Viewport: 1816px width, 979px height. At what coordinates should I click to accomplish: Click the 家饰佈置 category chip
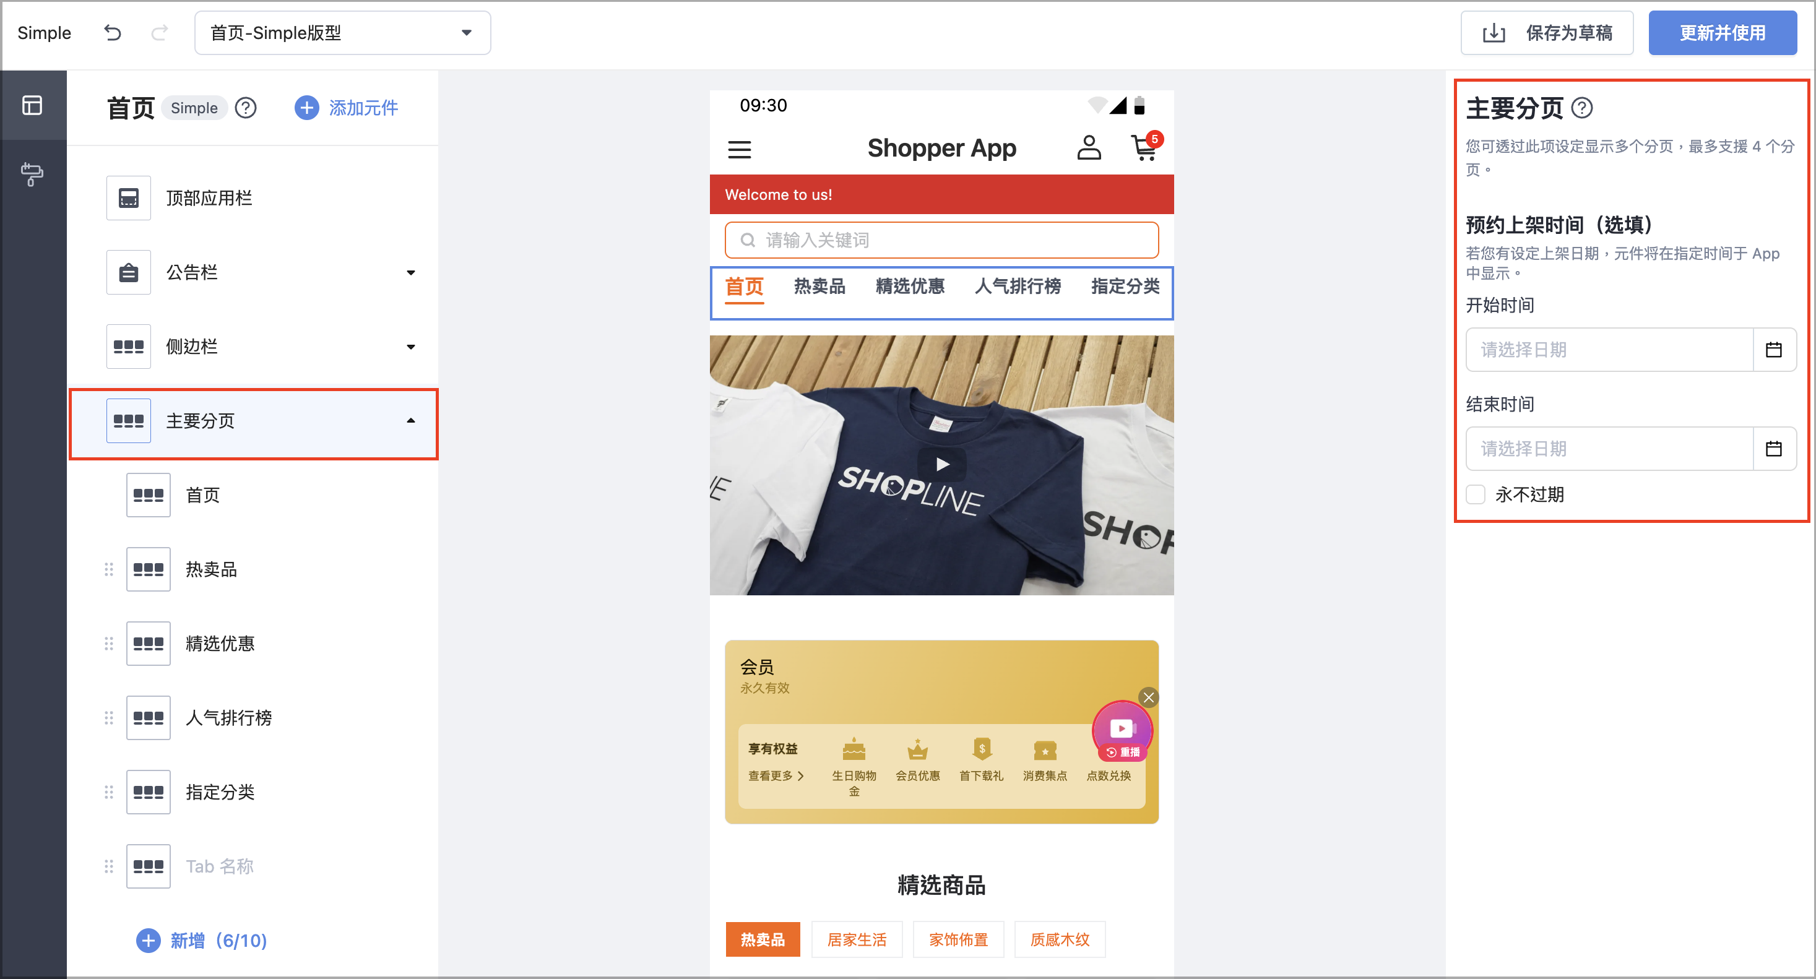coord(958,939)
